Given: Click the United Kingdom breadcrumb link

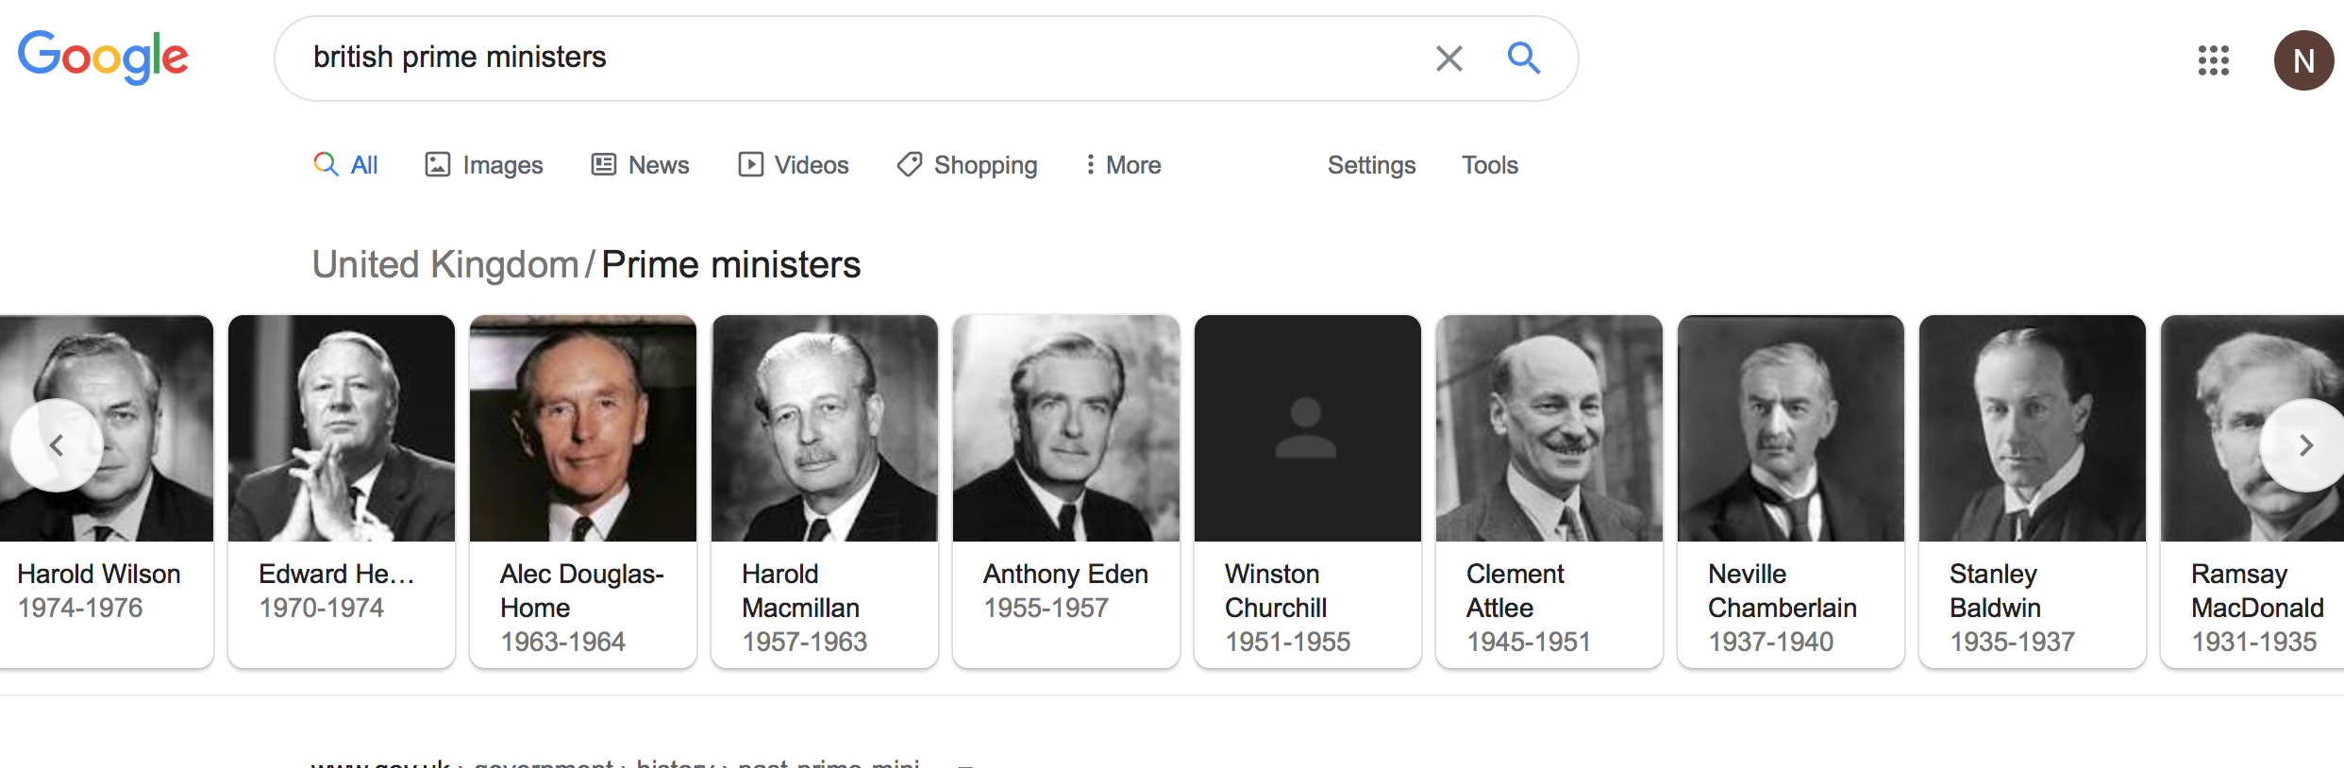Looking at the screenshot, I should coord(445,265).
